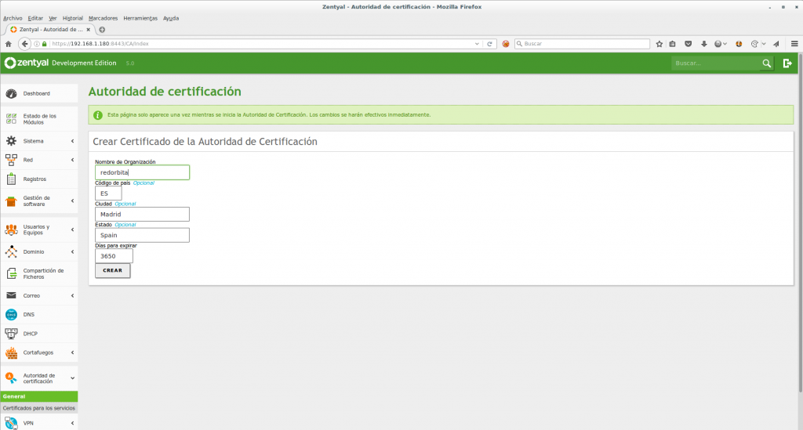Expand the Correo submenu arrow
This screenshot has width=803, height=430.
click(72, 296)
